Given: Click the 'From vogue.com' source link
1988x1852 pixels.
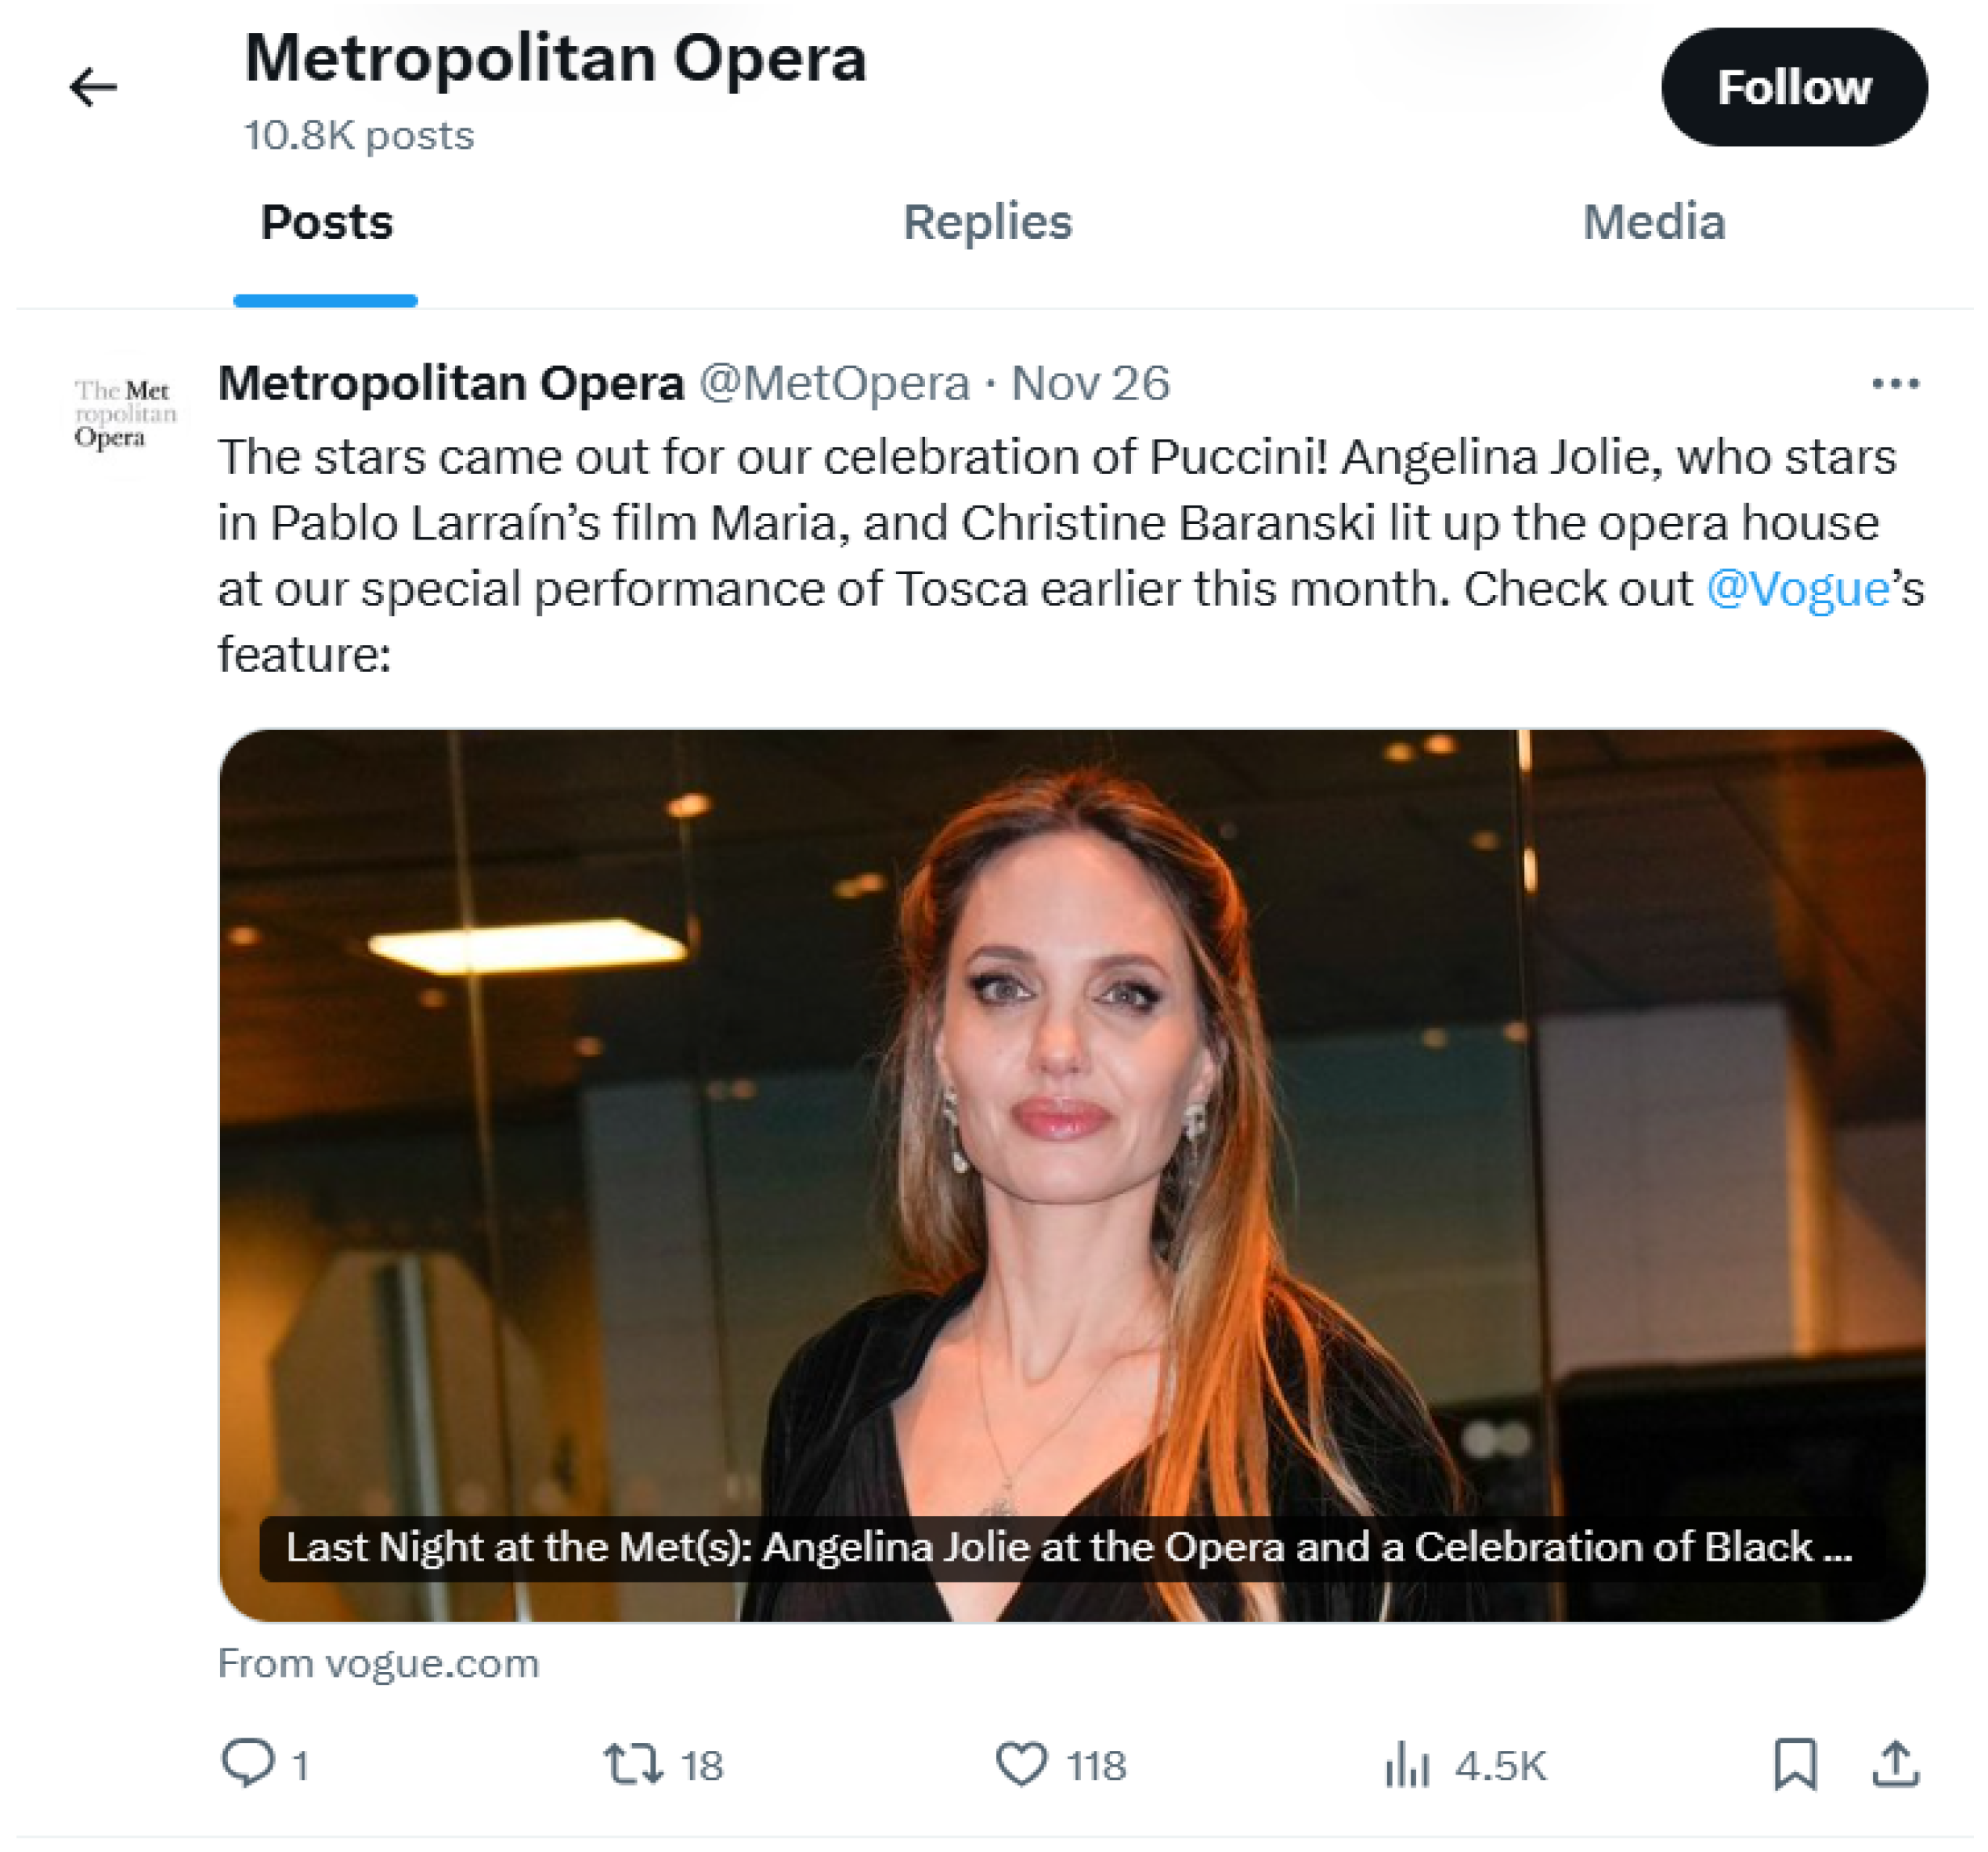Looking at the screenshot, I should coord(378,1663).
